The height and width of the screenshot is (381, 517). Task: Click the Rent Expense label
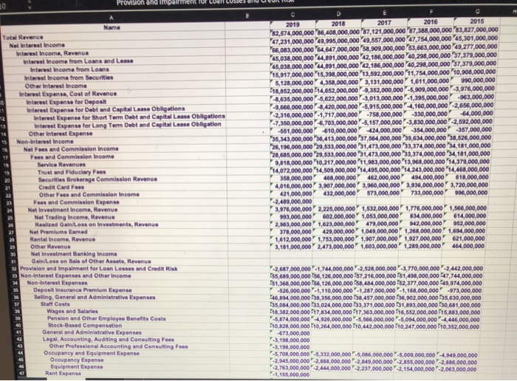pos(63,373)
